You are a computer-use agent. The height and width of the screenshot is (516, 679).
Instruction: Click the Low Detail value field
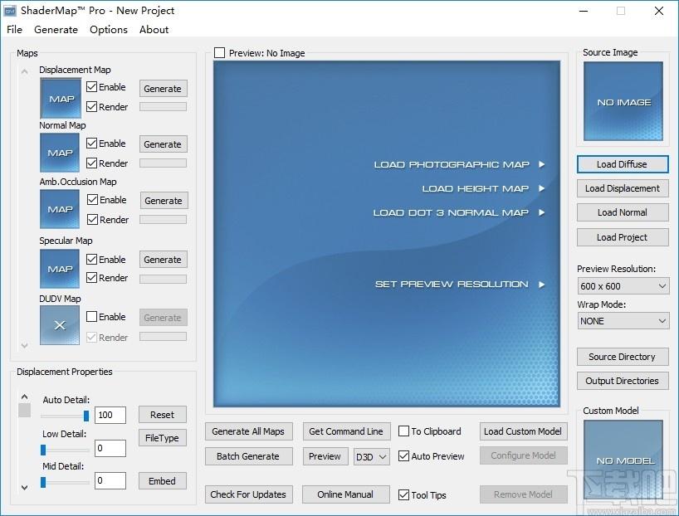(110, 448)
